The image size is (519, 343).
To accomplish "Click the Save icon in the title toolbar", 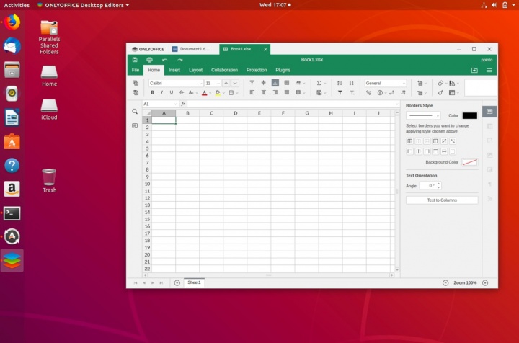I will (x=135, y=60).
